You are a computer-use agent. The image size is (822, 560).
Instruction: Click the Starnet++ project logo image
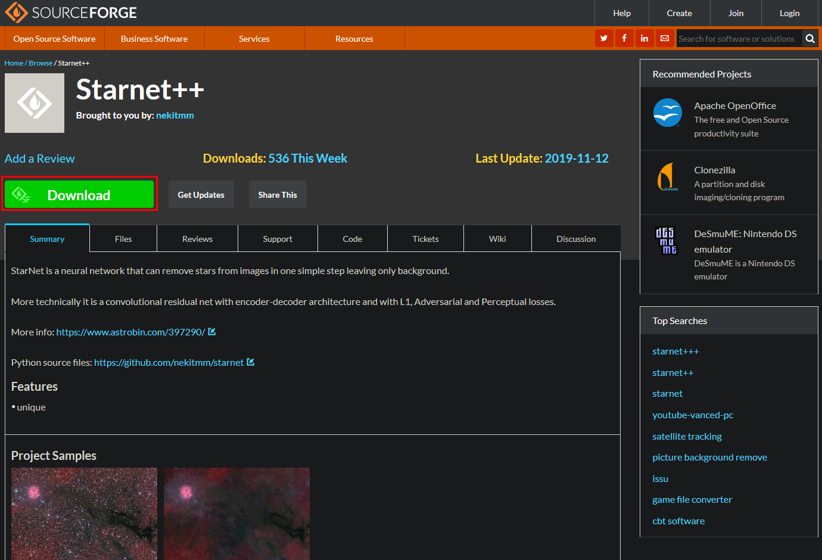point(35,103)
